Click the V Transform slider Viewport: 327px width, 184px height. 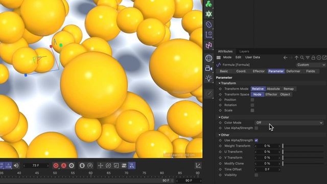coord(303,158)
